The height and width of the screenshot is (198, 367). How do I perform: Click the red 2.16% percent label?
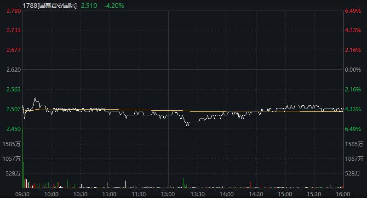coord(353,50)
